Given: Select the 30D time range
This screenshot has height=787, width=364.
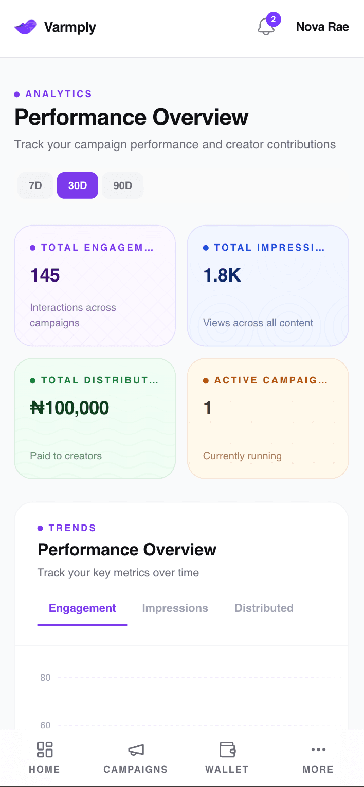Looking at the screenshot, I should click(78, 185).
